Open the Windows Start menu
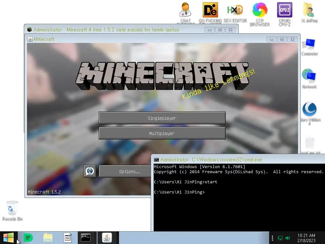325x244 pixels. (9, 238)
